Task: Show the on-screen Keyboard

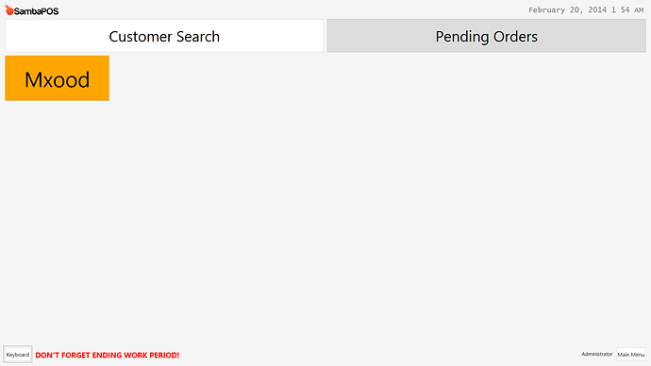Action: (17, 355)
